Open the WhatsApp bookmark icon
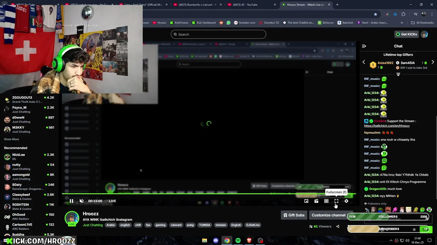 (x=228, y=23)
